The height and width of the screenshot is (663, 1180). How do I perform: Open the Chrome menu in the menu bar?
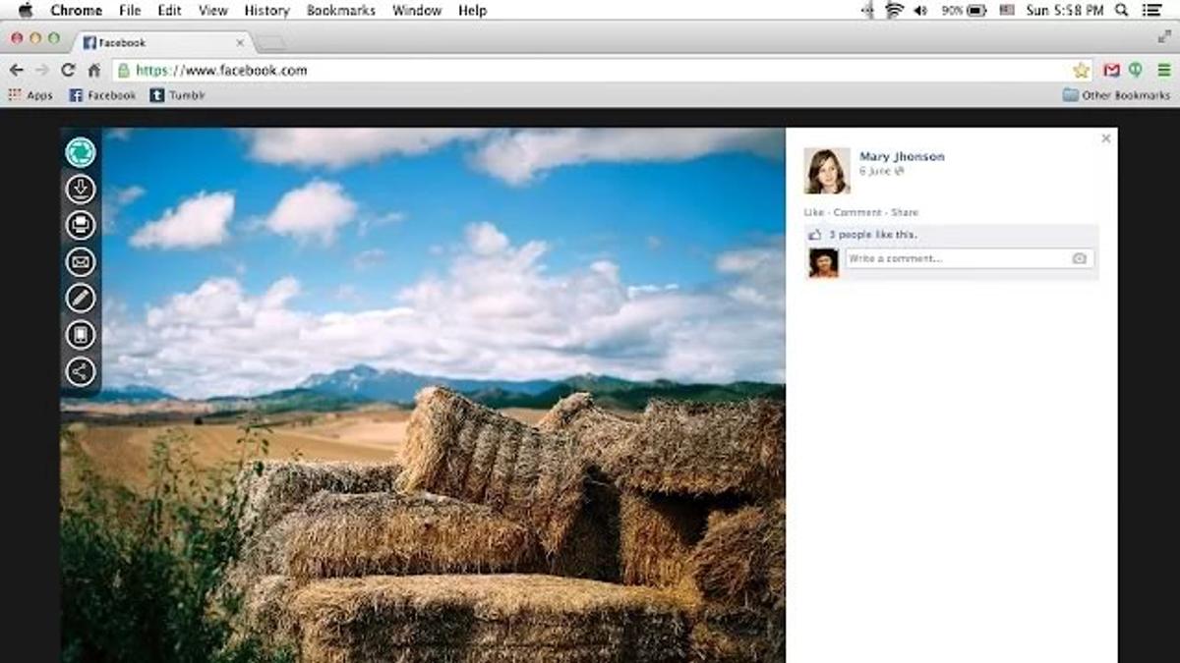(x=76, y=10)
